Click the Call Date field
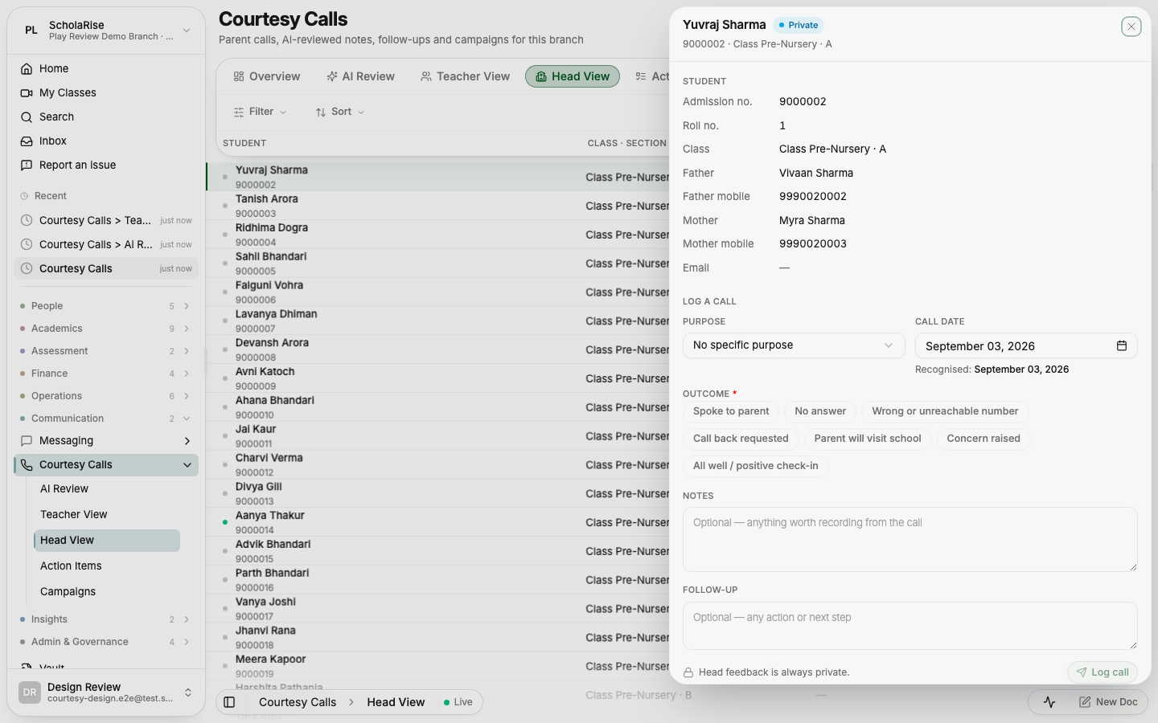The width and height of the screenshot is (1158, 723). click(x=1026, y=345)
